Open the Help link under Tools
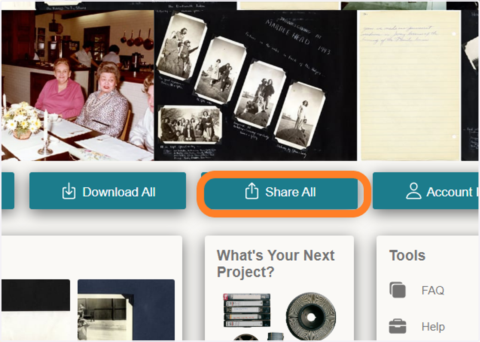The width and height of the screenshot is (480, 342). [433, 327]
